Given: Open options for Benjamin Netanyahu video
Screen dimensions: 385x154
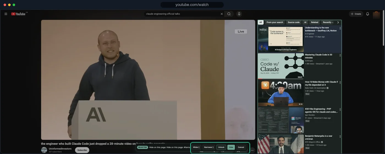Looking at the screenshot, I should click(x=340, y=136).
